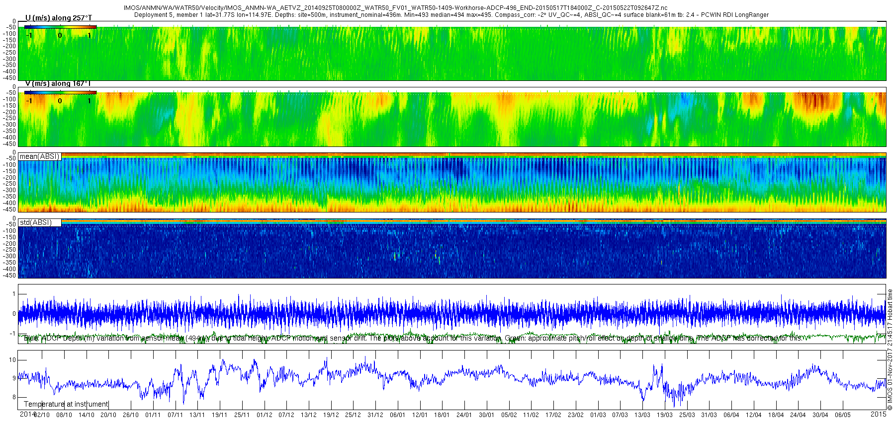Click the '07/11' date tick label
The image size is (895, 422).
click(x=175, y=415)
